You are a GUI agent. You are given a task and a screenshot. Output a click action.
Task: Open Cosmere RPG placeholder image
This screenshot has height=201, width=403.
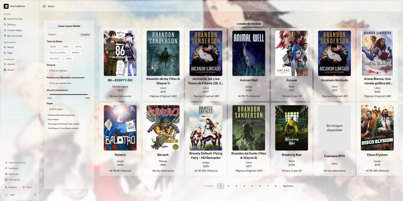point(334,128)
